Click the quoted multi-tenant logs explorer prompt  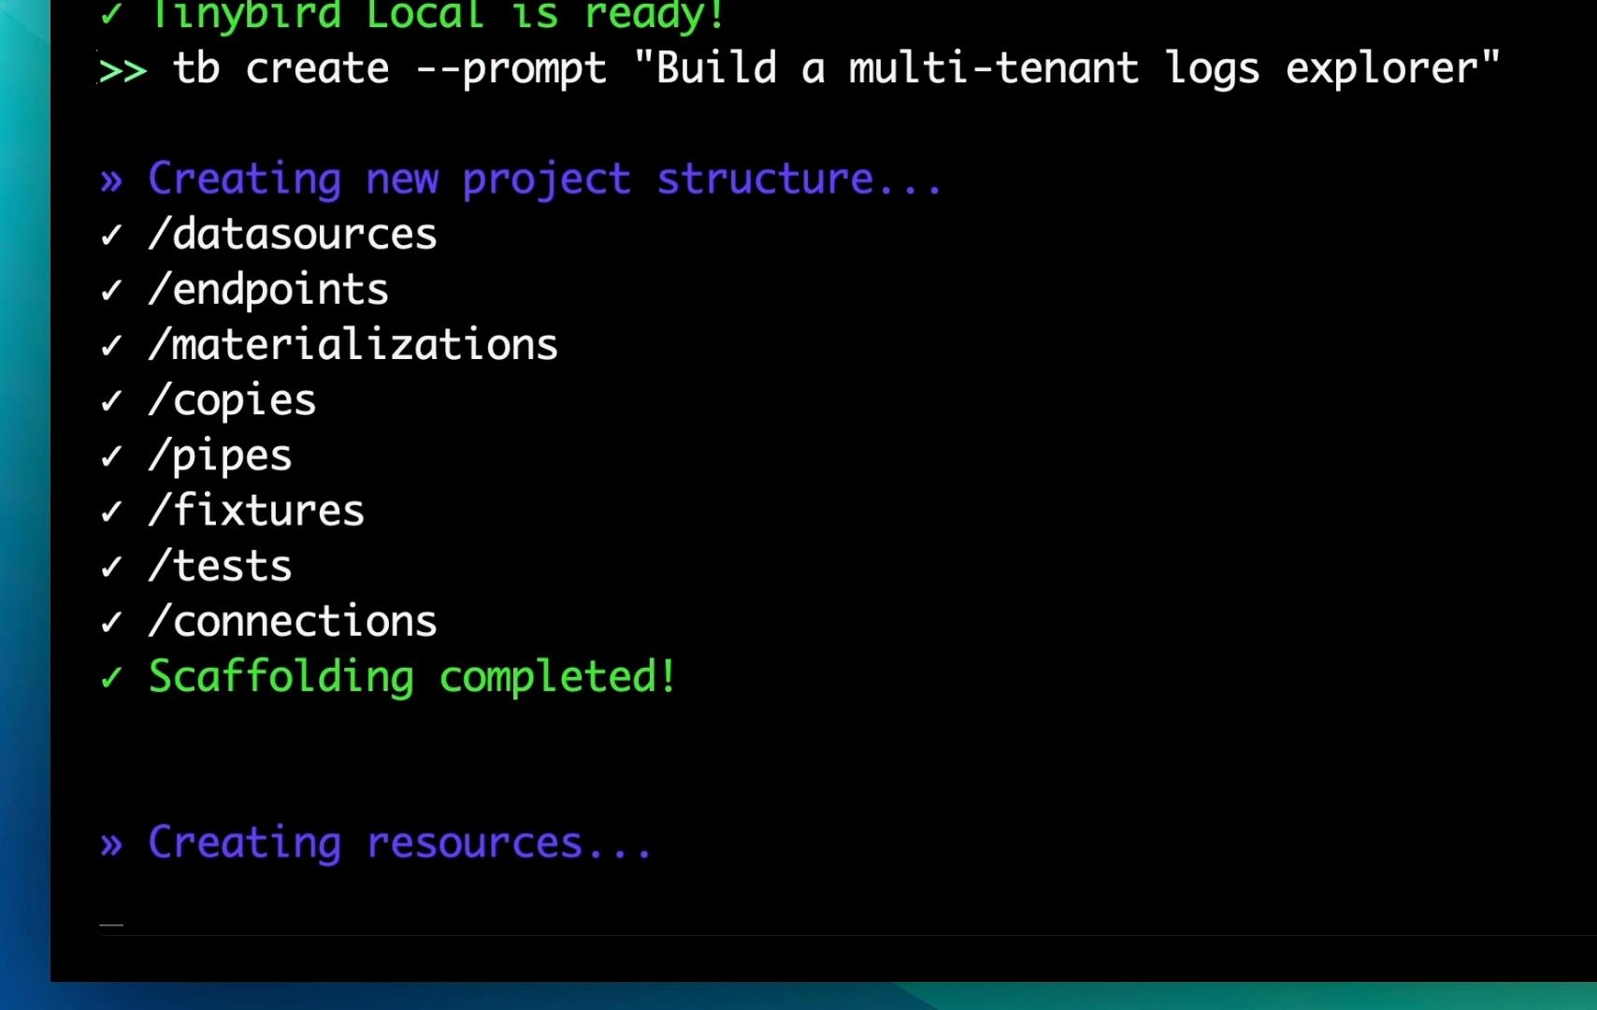tap(1067, 69)
